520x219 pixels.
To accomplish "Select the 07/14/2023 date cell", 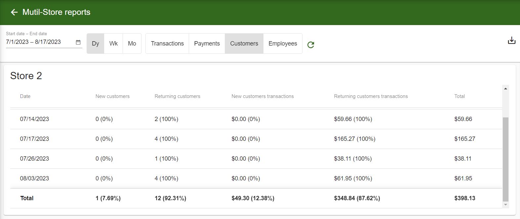I will 34,119.
